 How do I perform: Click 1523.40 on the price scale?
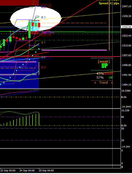click(126, 36)
